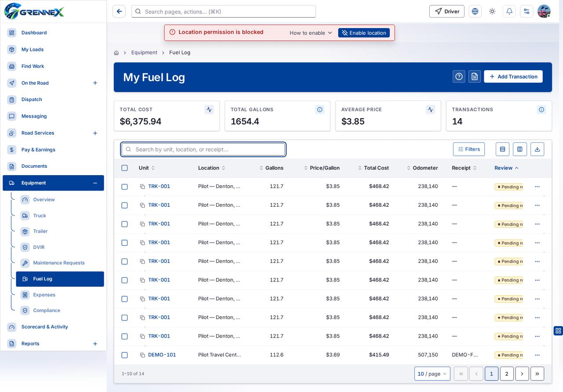This screenshot has height=392, width=563.
Task: Collapse the Equipment menu
Action: click(x=95, y=183)
